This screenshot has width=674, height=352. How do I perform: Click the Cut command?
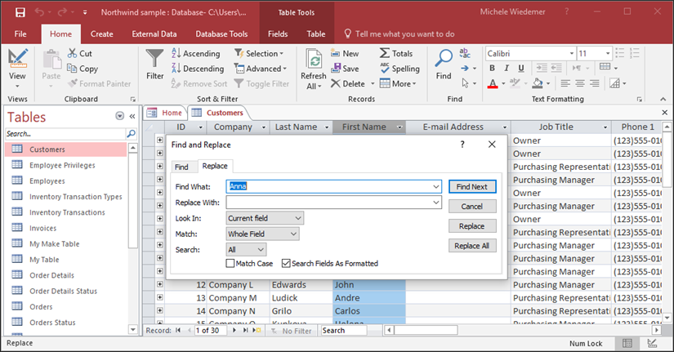point(80,53)
